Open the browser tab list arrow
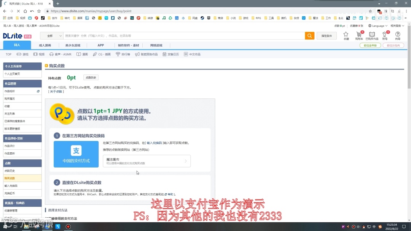This screenshot has height=231, width=411. tap(379, 4)
